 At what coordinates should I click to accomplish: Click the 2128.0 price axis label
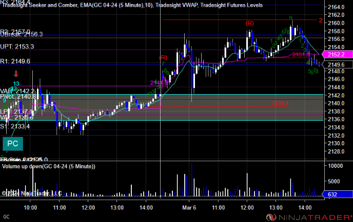point(336,151)
